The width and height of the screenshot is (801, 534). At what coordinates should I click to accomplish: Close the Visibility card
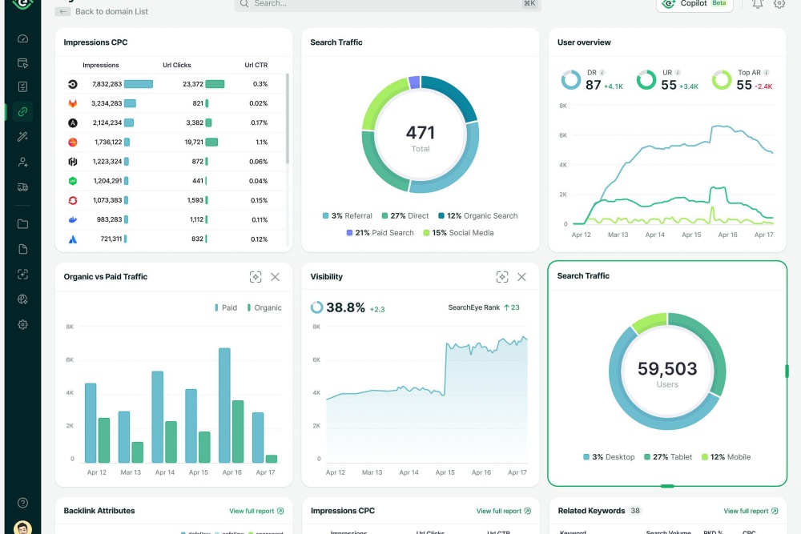521,277
